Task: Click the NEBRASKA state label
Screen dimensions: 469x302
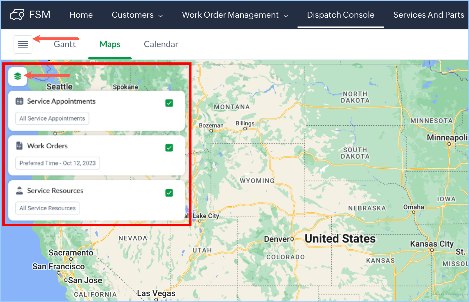Action: tap(367, 208)
